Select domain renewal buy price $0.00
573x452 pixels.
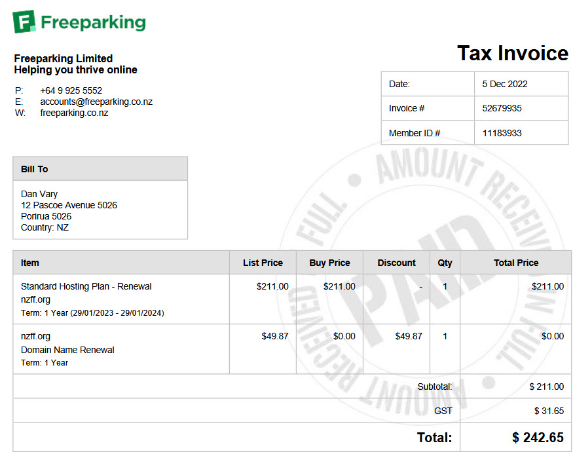[344, 336]
